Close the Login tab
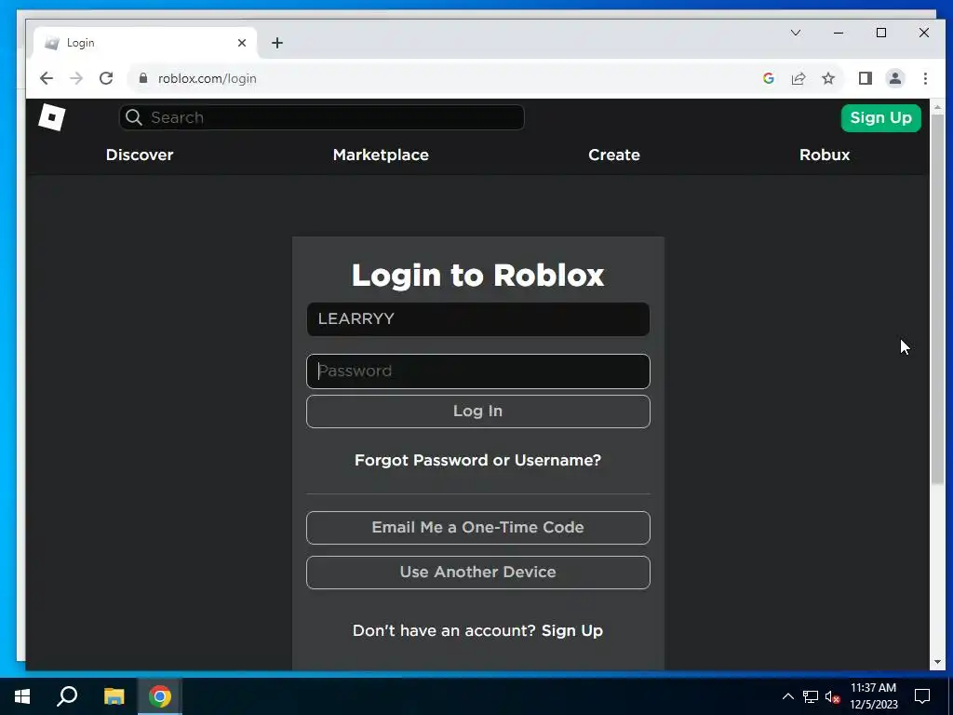The width and height of the screenshot is (953, 715). coord(242,43)
